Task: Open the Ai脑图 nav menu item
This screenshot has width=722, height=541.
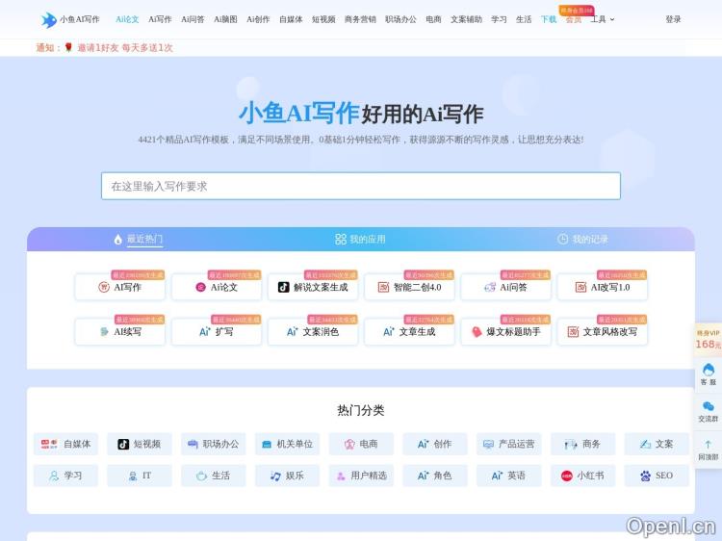Action: click(225, 19)
